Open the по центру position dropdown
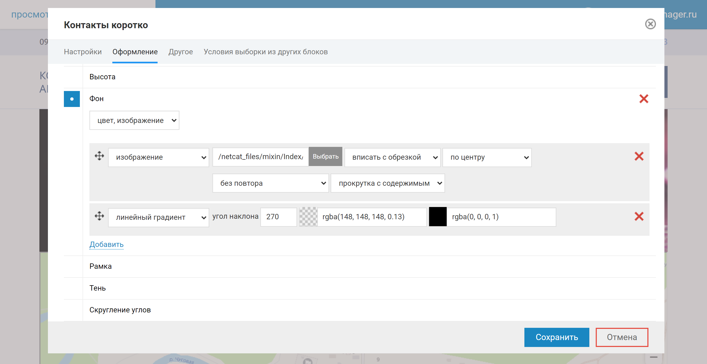Image resolution: width=707 pixels, height=364 pixels. (x=487, y=158)
